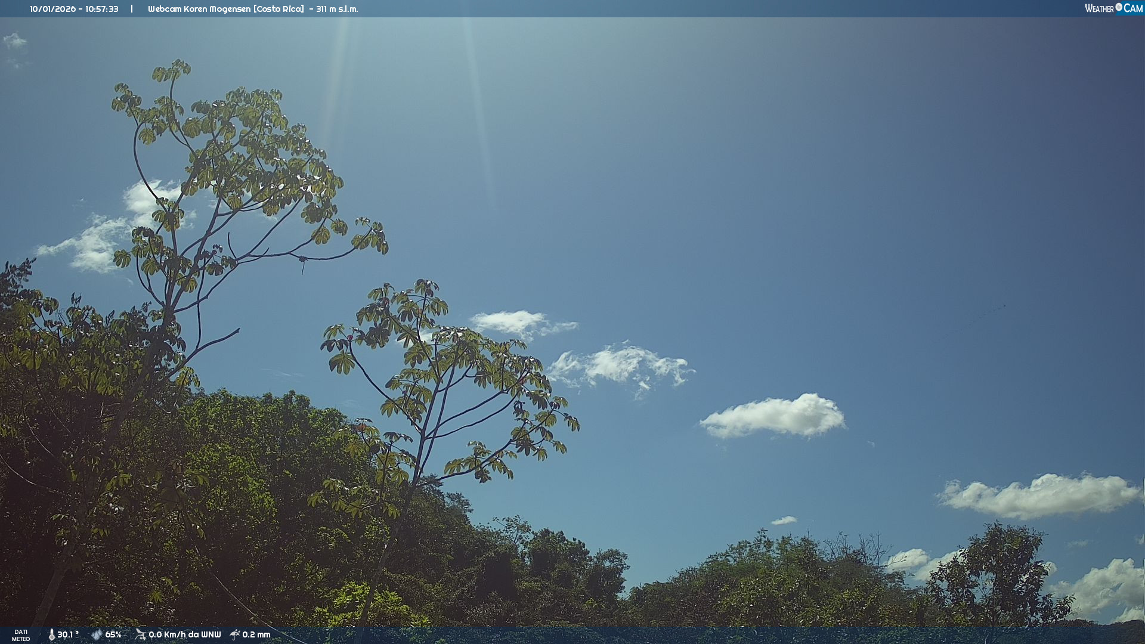The image size is (1145, 644).
Task: Click the 30.1° temperature reading
Action: (x=68, y=635)
